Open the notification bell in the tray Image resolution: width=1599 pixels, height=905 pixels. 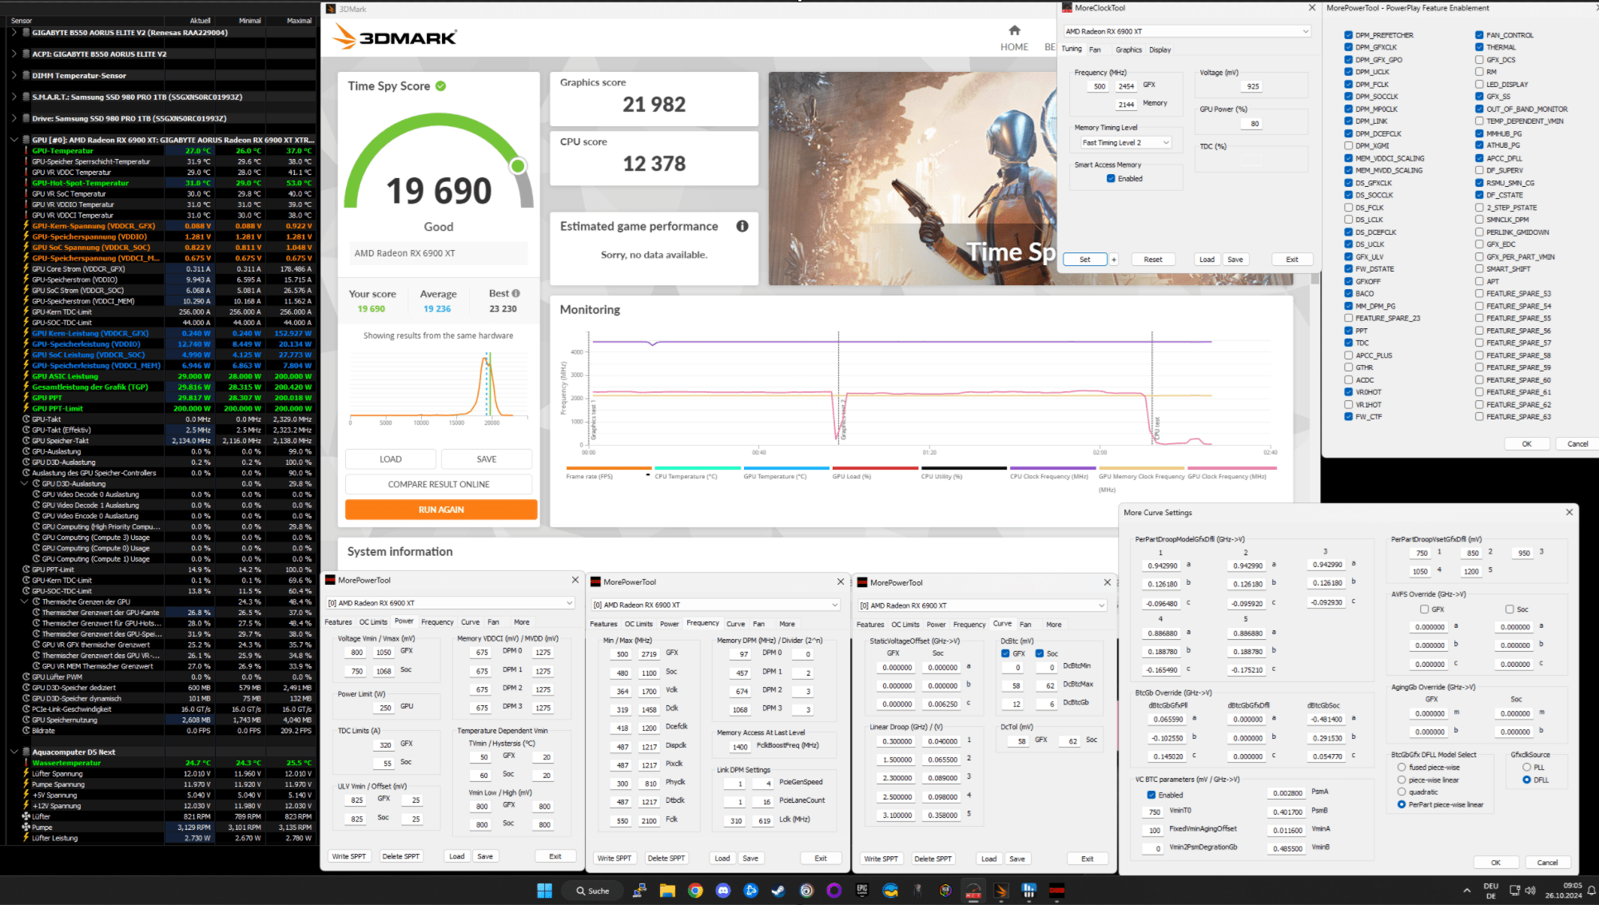point(1591,891)
